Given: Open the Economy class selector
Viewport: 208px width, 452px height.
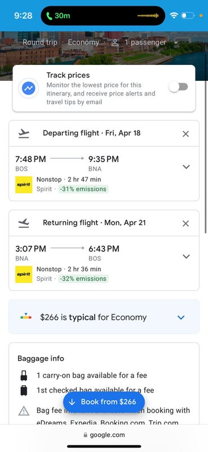Looking at the screenshot, I should pyautogui.click(x=83, y=42).
